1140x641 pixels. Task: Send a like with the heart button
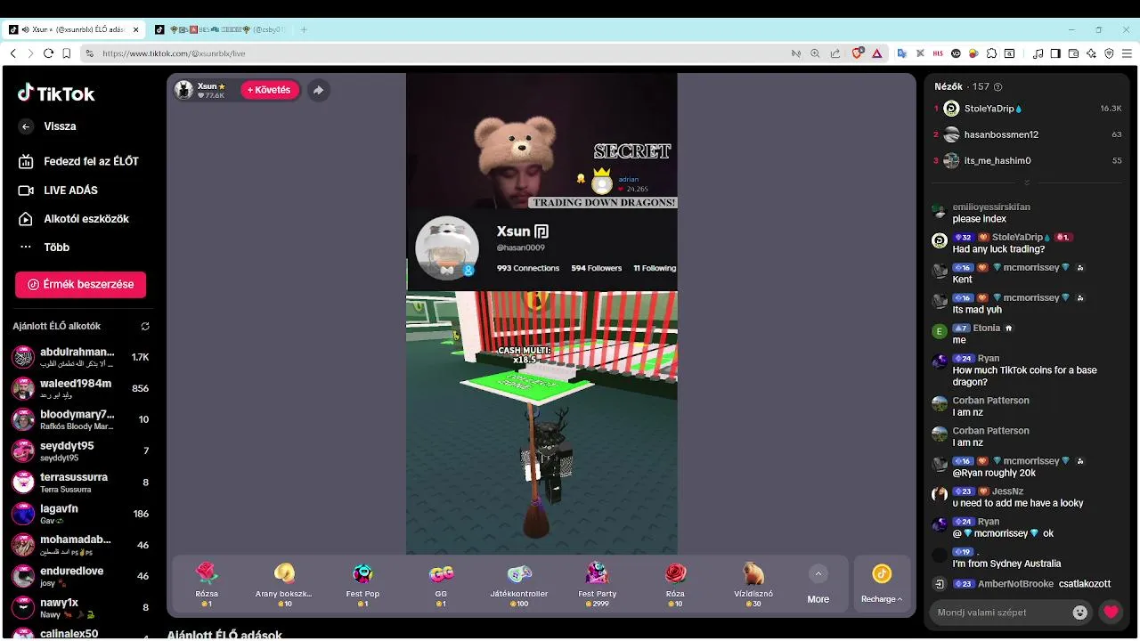coord(1111,612)
